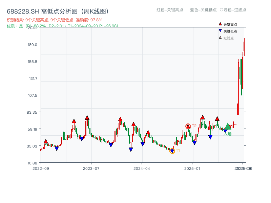Click red key-high triangle just before 2023-07

(x=87, y=118)
